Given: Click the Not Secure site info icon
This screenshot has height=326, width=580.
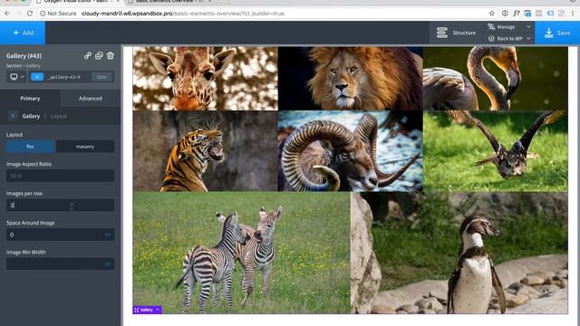Looking at the screenshot, I should [43, 14].
